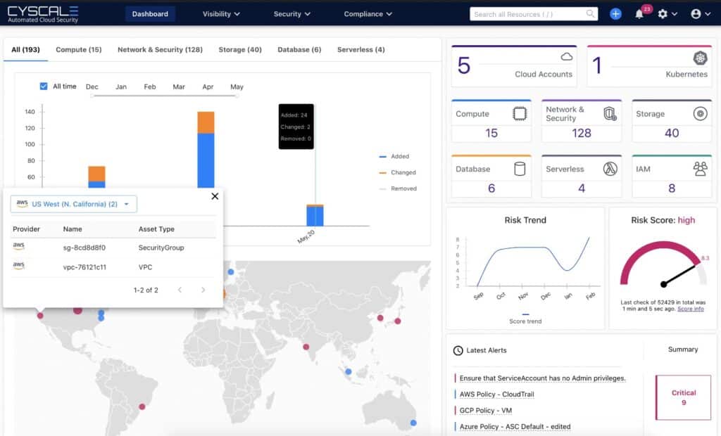Screen dimensions: 721x436
Task: Click the IAM users icon
Action: point(700,169)
